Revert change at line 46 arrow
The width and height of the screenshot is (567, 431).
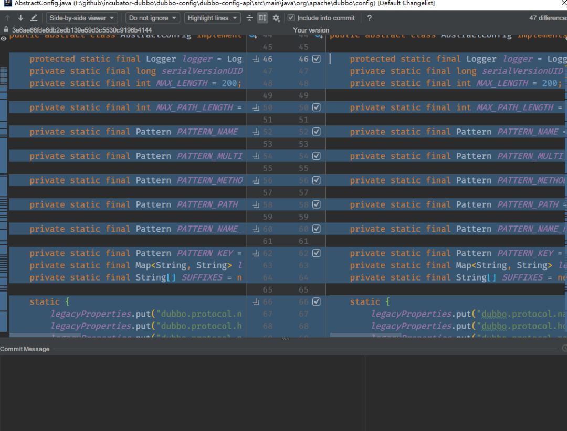click(x=256, y=59)
